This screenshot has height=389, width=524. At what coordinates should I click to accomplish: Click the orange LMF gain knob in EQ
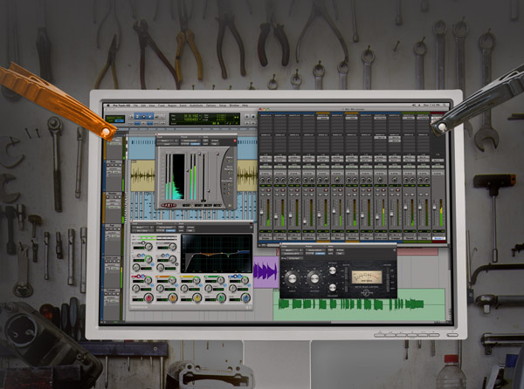pos(173,298)
